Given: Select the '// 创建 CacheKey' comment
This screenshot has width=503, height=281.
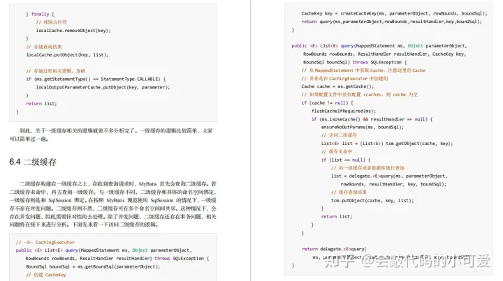Looking at the screenshot, I should 46,275.
